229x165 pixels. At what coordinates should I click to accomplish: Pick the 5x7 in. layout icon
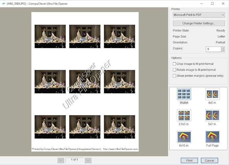pos(212,115)
